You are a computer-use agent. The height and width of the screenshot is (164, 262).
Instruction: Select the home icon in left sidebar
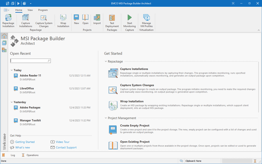(x=4, y=36)
